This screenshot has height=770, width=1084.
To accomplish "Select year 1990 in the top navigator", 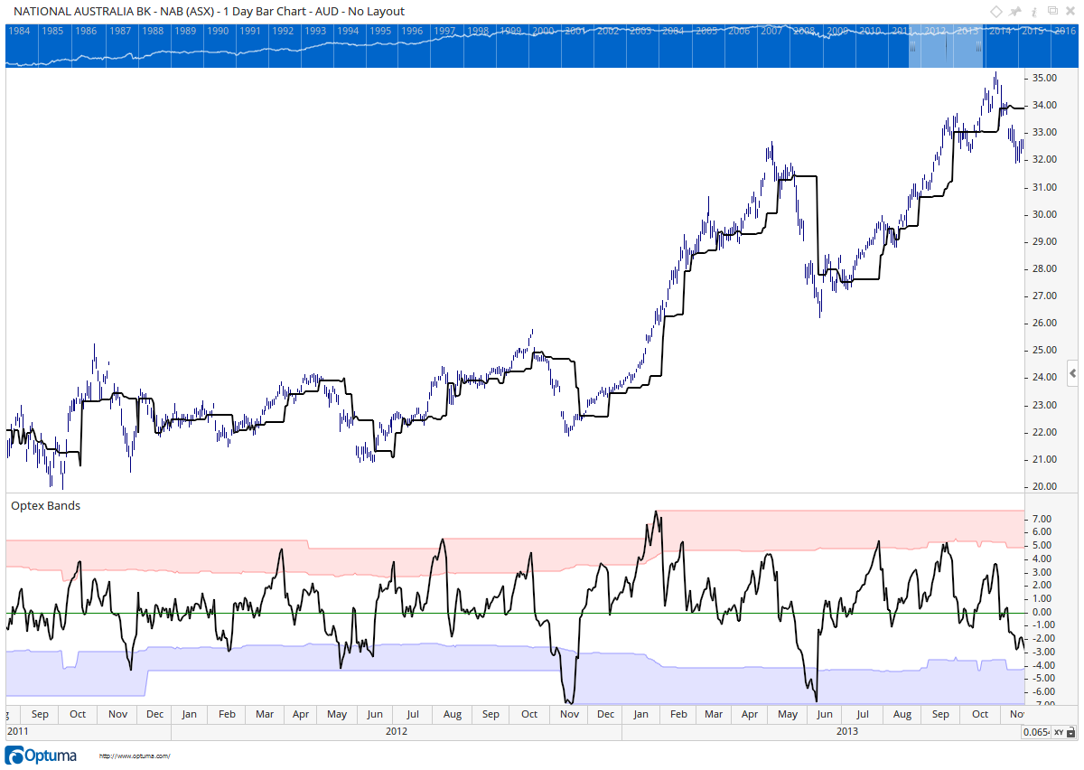I will click(x=216, y=30).
